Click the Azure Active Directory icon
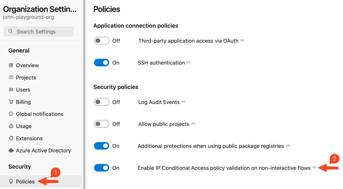Viewport: 343px width, 189px height. click(x=11, y=151)
